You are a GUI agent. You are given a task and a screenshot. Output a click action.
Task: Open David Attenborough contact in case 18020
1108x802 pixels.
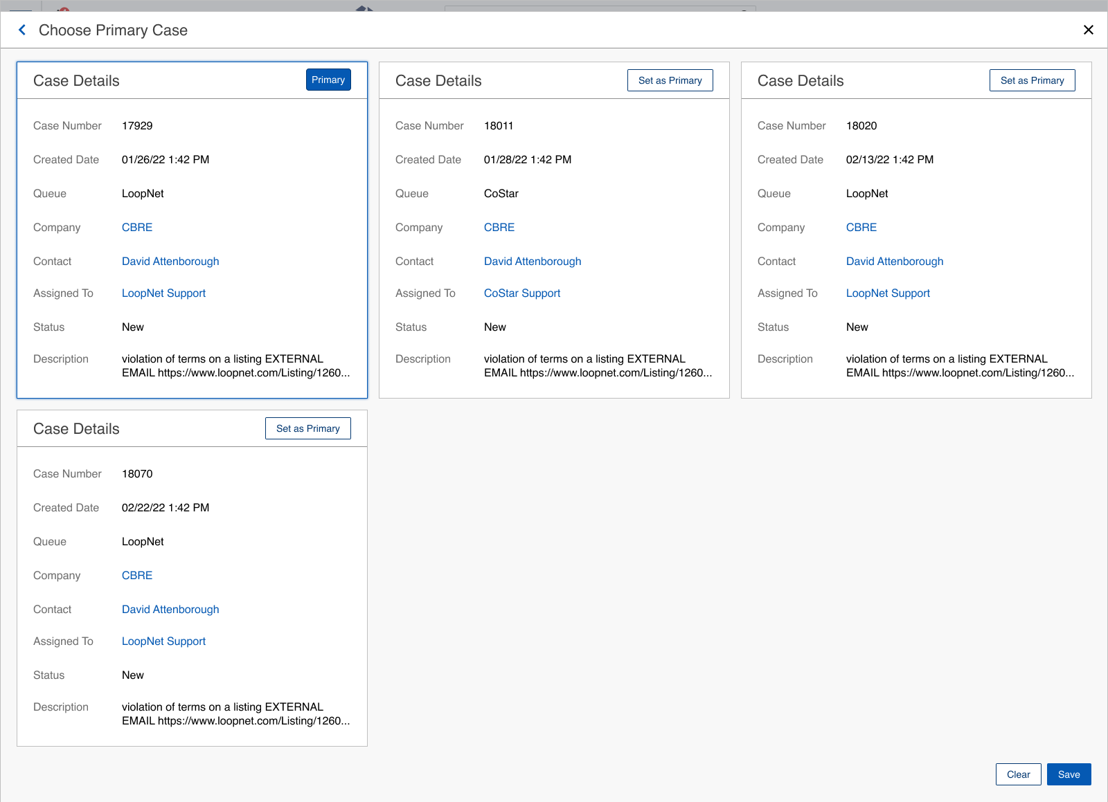[x=894, y=261]
